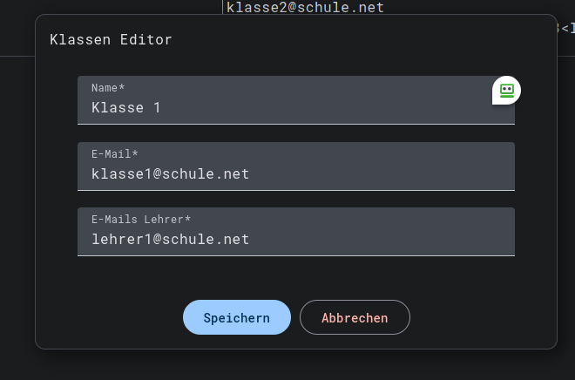The width and height of the screenshot is (575, 380).
Task: Click the word "Editor" in the dialog header
Action: tap(146, 40)
